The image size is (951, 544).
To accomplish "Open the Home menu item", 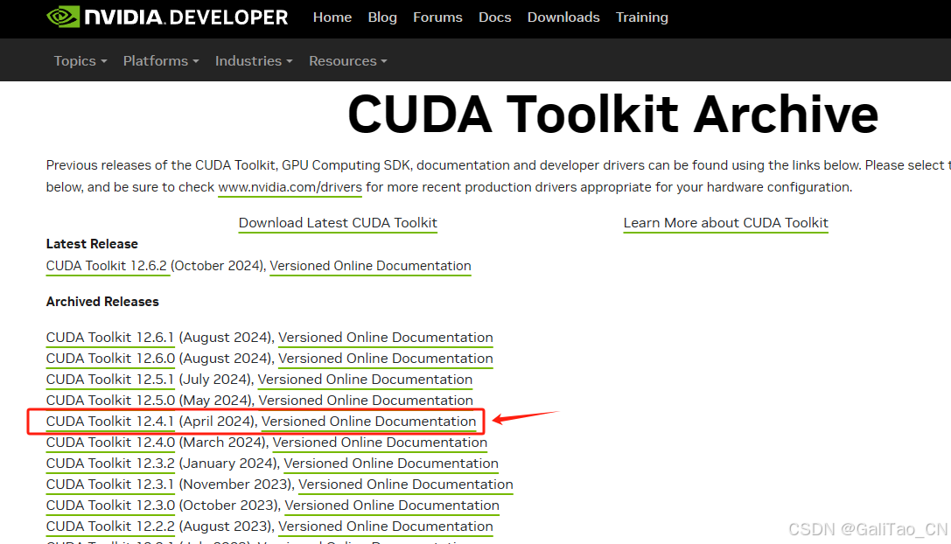I will (332, 17).
